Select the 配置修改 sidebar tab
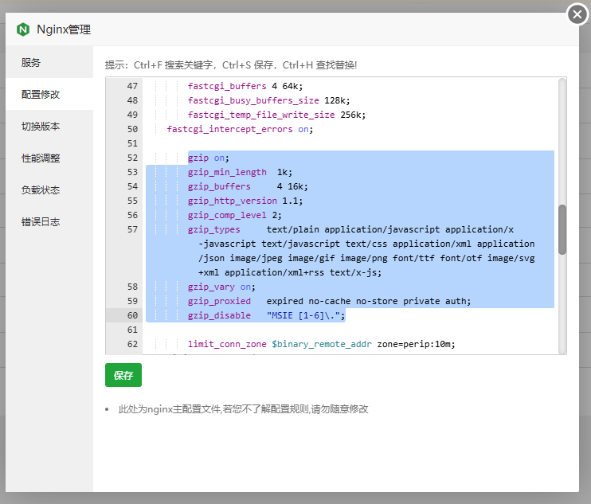 pyautogui.click(x=41, y=95)
